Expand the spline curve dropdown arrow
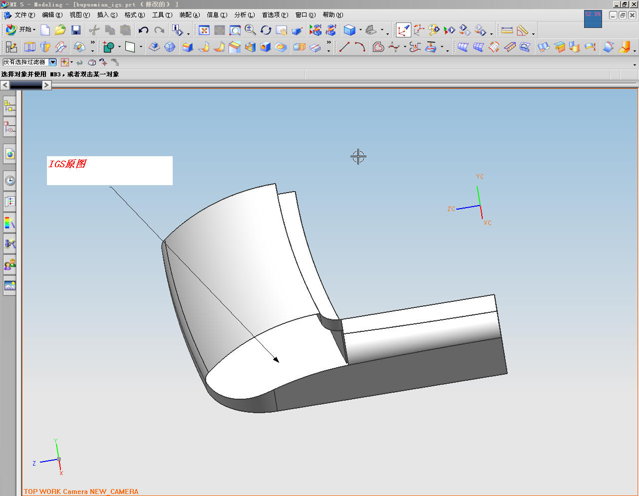The width and height of the screenshot is (639, 496). 405,47
